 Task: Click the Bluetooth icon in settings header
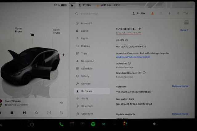[x=178, y=13]
